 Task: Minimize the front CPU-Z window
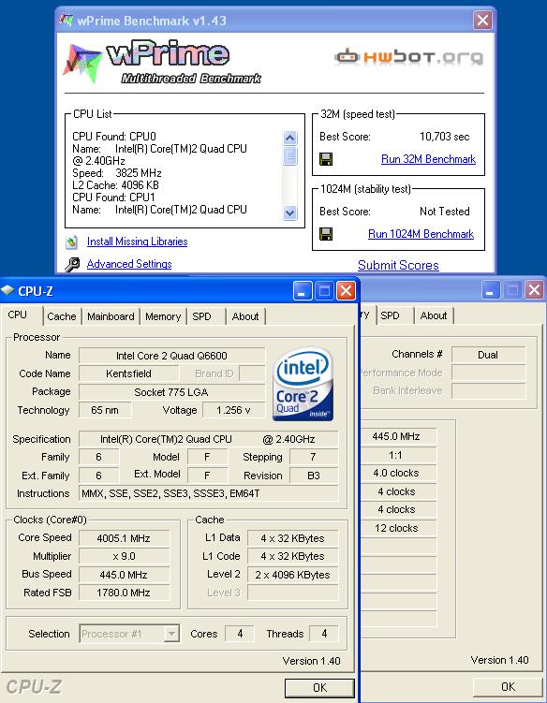(x=303, y=291)
